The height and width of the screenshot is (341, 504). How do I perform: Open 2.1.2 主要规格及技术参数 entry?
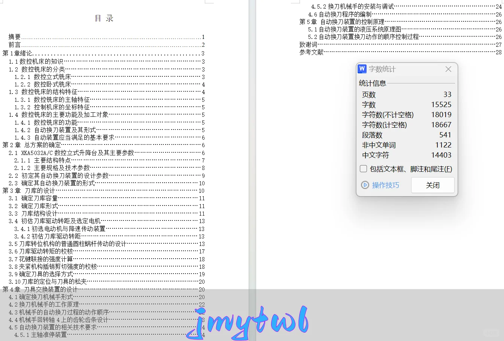click(110, 168)
